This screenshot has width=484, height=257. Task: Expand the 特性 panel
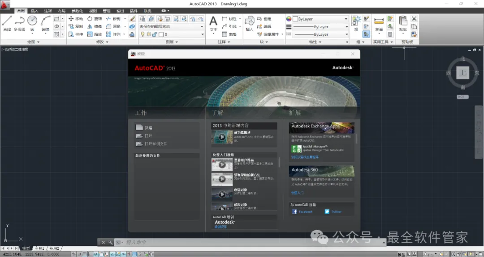coord(315,42)
